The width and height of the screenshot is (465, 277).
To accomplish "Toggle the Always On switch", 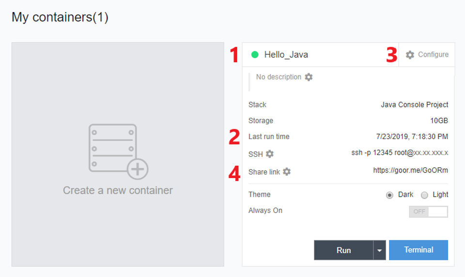I will 428,212.
